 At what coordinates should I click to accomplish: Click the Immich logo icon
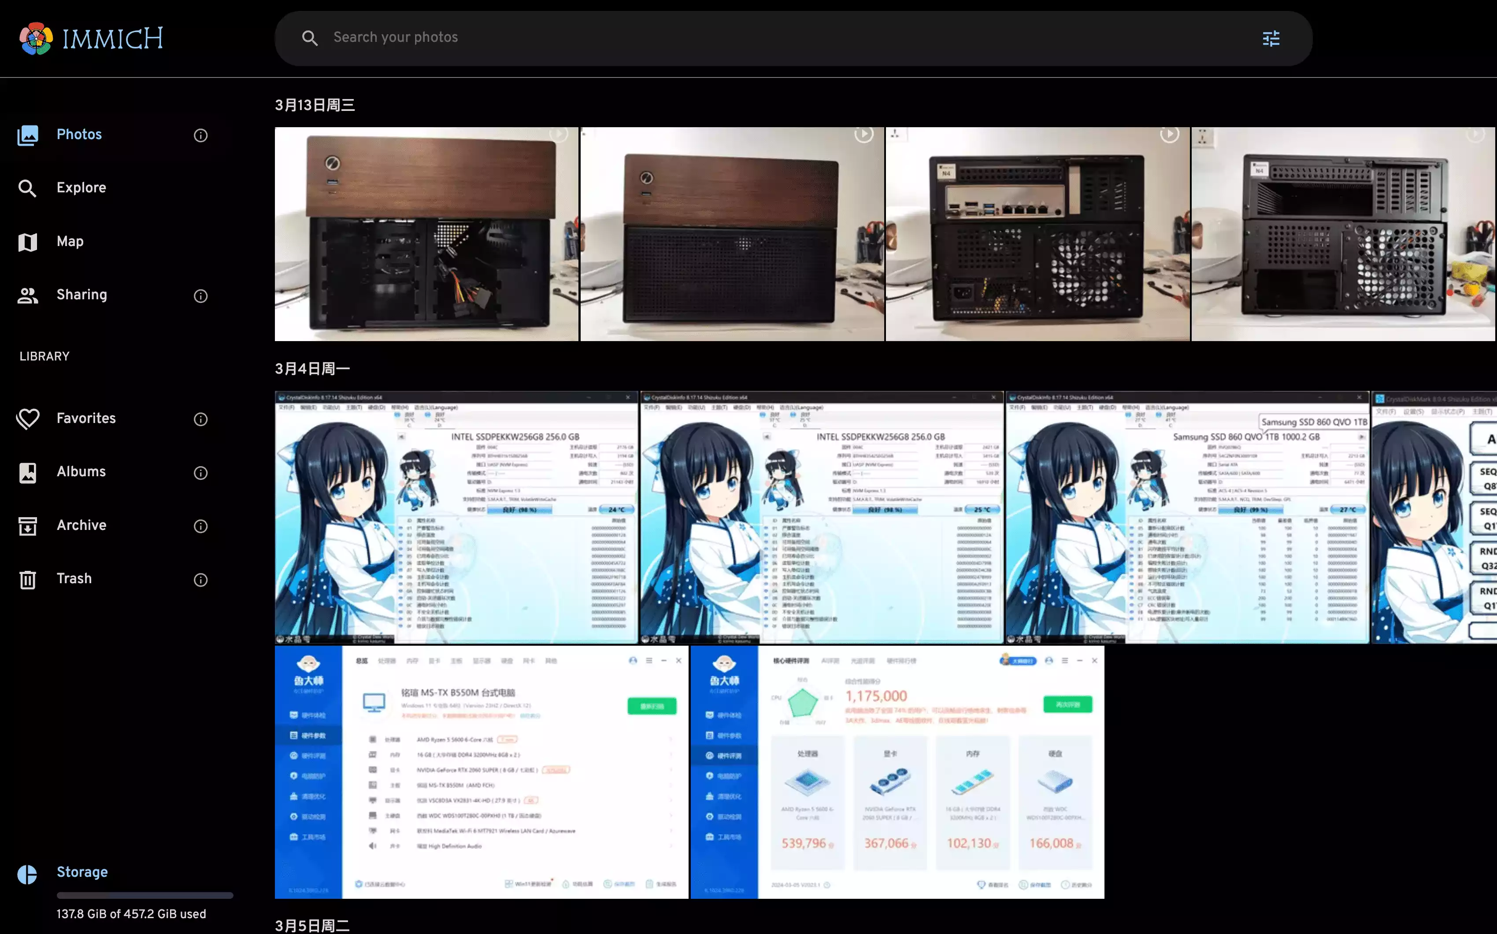pyautogui.click(x=36, y=38)
